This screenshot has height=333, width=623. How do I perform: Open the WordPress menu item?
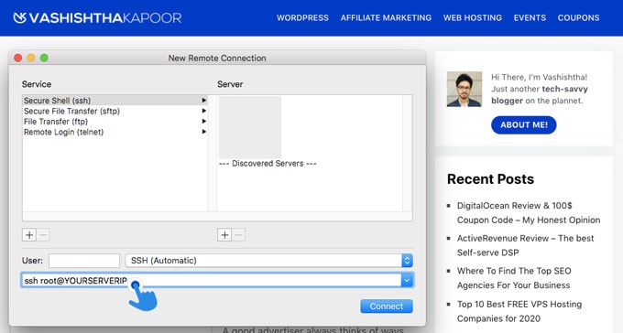pyautogui.click(x=302, y=18)
